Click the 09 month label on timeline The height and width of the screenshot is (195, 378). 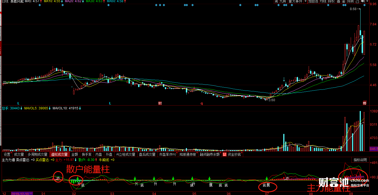(x=351, y=193)
